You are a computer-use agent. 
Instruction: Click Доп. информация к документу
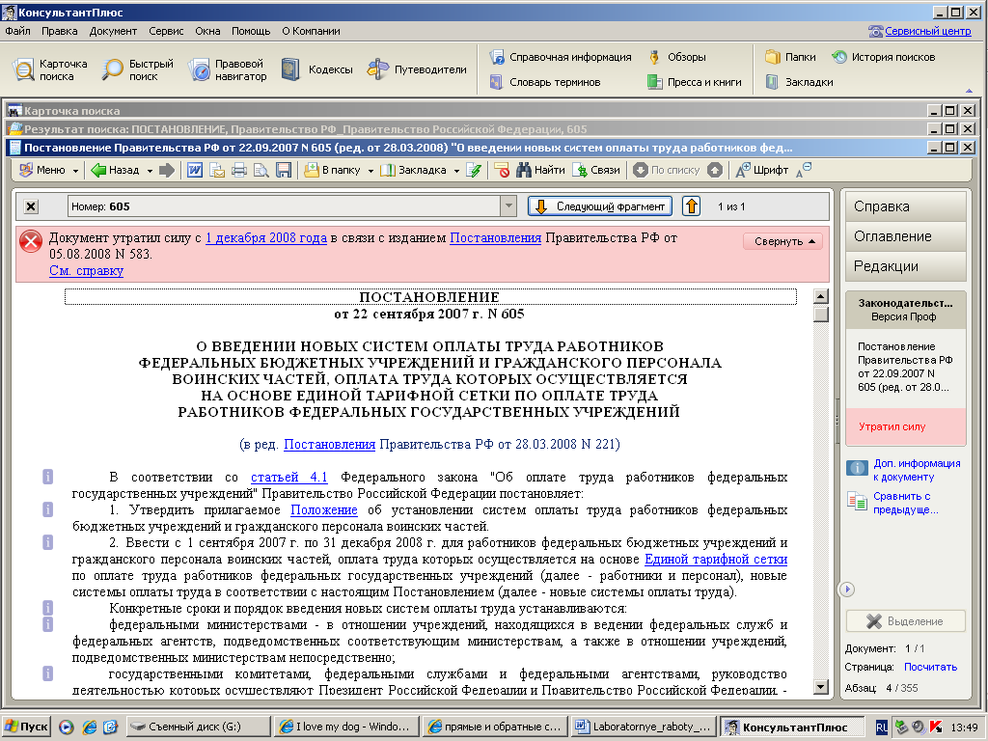pyautogui.click(x=917, y=470)
